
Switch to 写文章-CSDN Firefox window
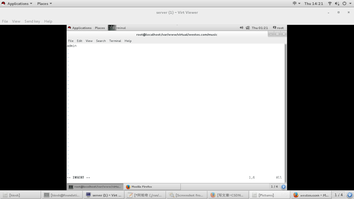pyautogui.click(x=228, y=195)
